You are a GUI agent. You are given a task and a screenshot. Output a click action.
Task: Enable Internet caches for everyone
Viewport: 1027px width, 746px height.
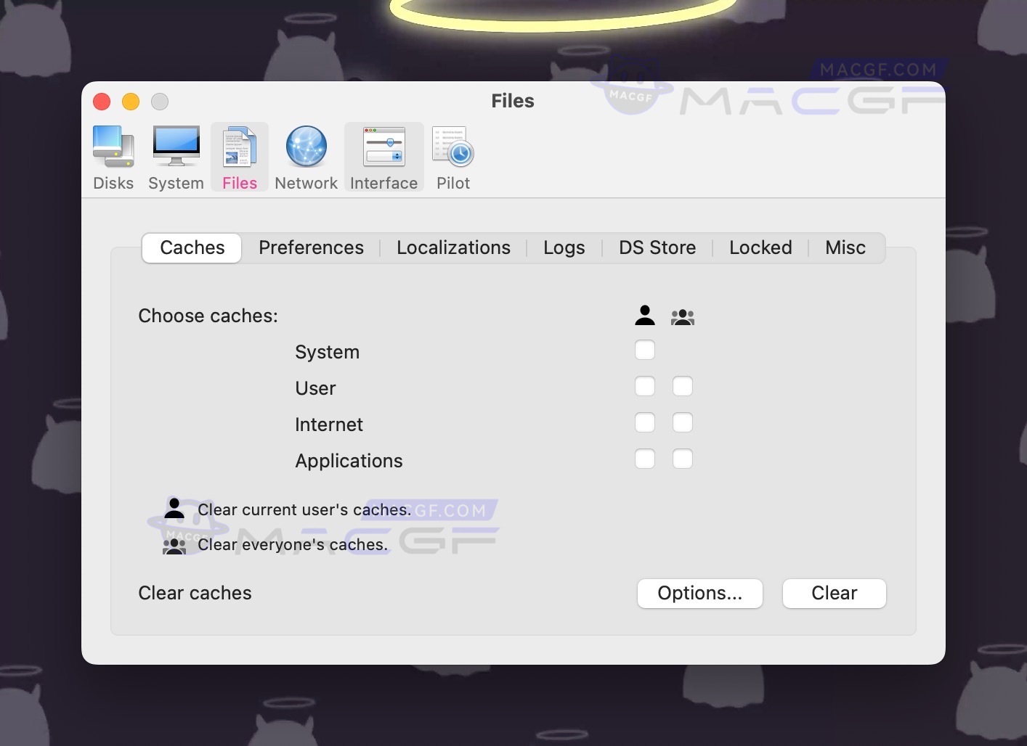pyautogui.click(x=683, y=422)
